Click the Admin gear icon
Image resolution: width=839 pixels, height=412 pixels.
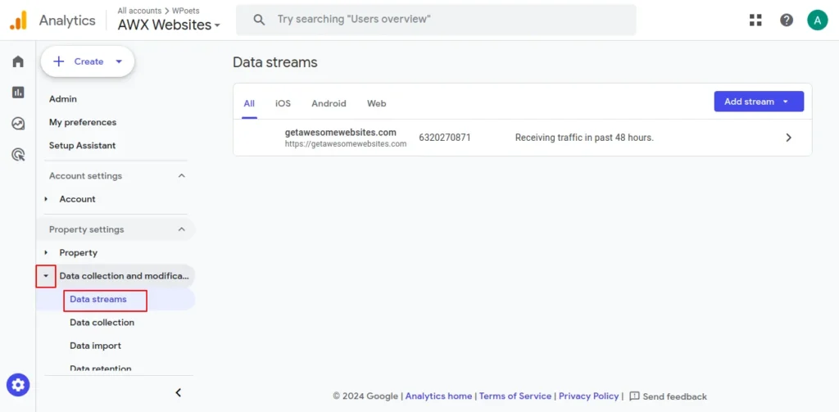click(x=18, y=384)
